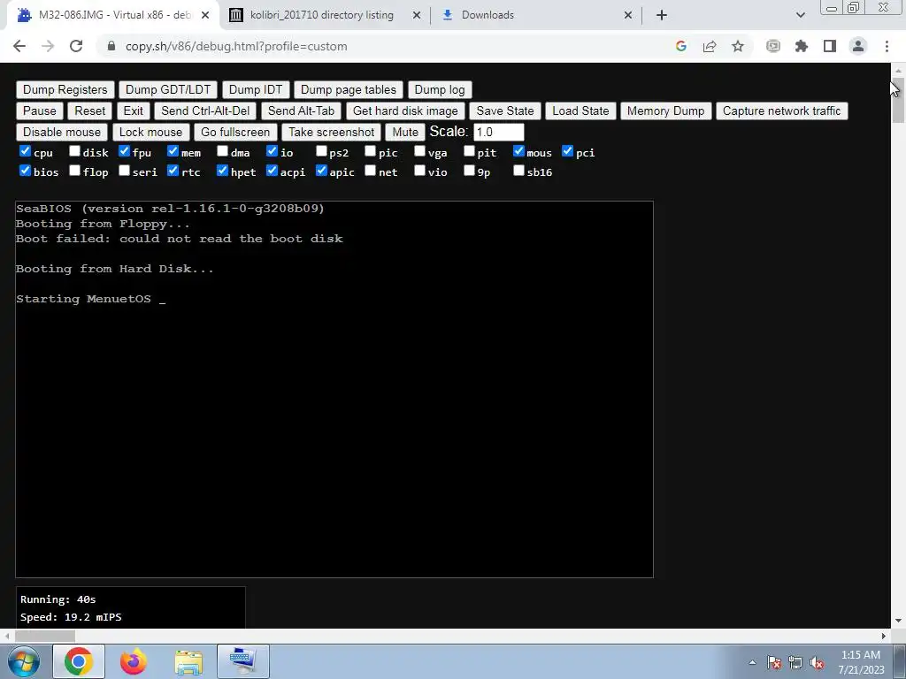Uncheck the bios log checkbox
This screenshot has height=679, width=906.
click(25, 171)
